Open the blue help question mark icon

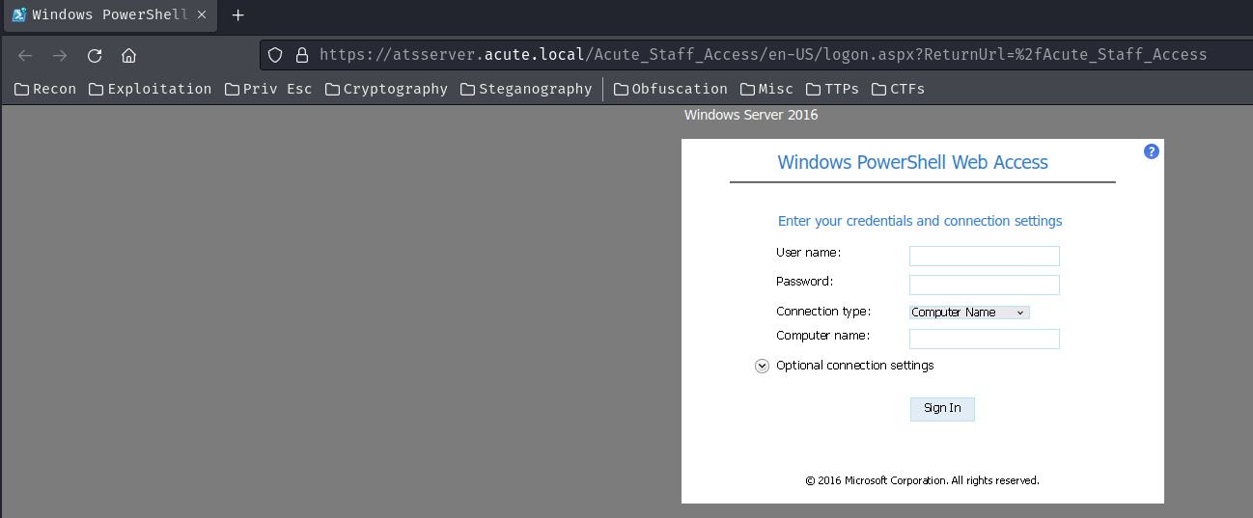(1151, 151)
